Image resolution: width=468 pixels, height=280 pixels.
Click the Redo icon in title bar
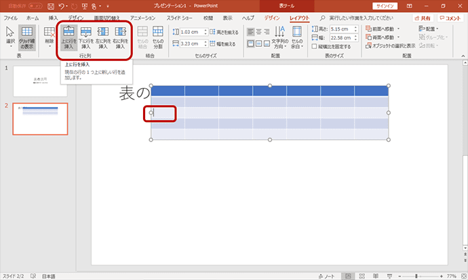[75, 6]
